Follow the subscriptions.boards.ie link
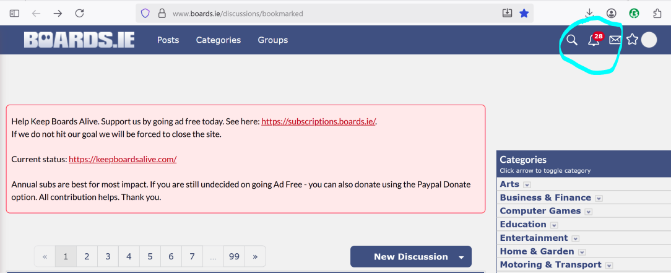The width and height of the screenshot is (671, 273). pyautogui.click(x=318, y=121)
